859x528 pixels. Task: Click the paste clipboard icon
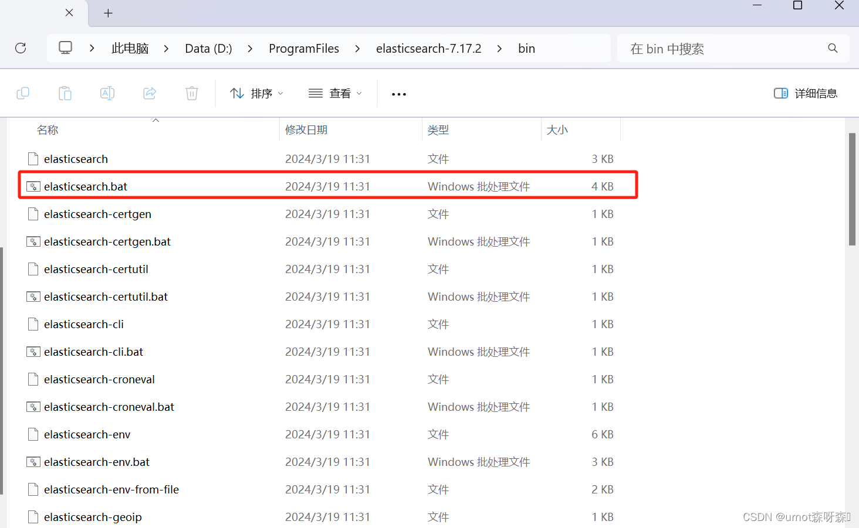pos(65,93)
